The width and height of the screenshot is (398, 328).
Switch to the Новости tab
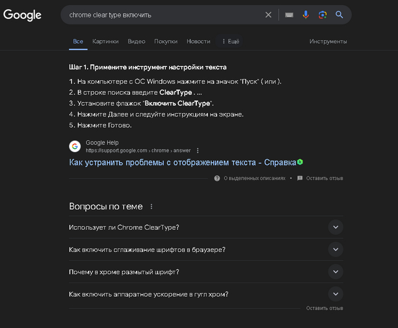pos(198,41)
